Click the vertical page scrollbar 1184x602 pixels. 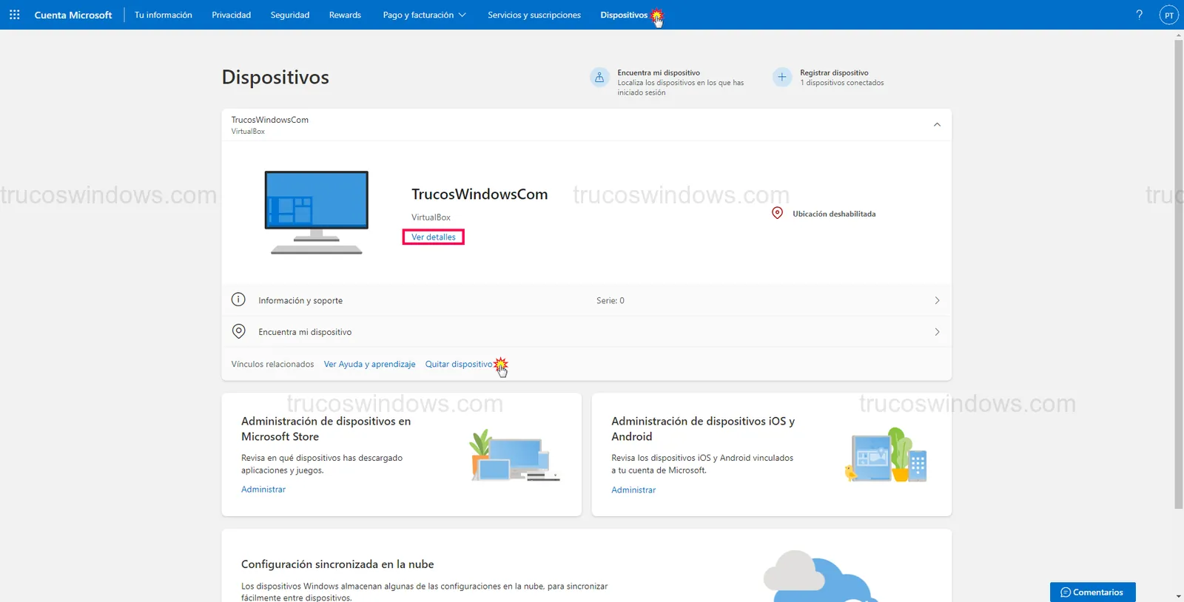1178,274
